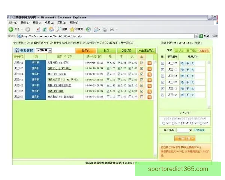
Task: Open the 周三005 match teams link
Action: tap(63, 80)
